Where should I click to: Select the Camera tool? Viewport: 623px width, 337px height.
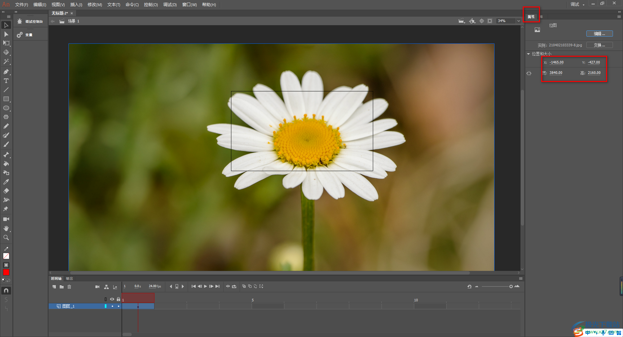tap(6, 219)
